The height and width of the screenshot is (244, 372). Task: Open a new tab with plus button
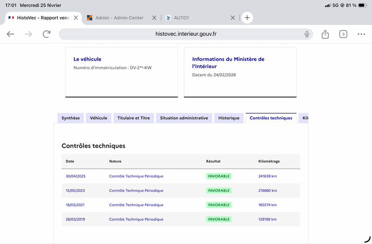[x=247, y=18]
